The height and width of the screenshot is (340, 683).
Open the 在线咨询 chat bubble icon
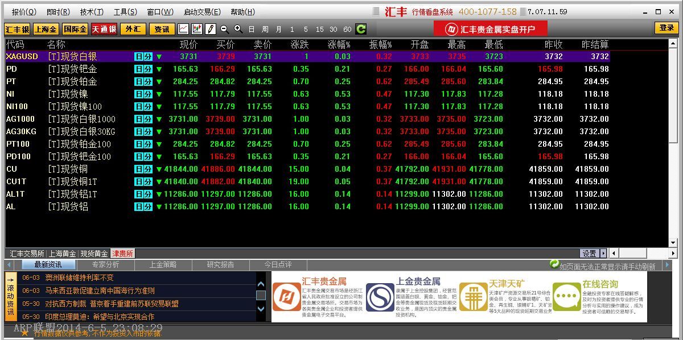[x=566, y=297]
